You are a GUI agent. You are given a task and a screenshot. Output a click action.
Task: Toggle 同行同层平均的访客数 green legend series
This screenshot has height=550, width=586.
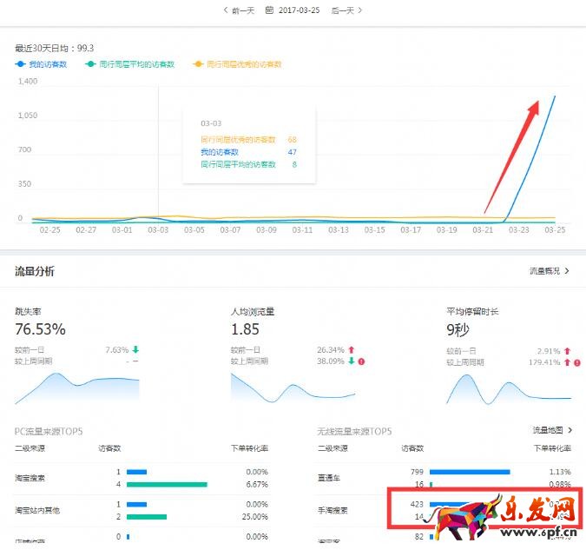coord(129,64)
